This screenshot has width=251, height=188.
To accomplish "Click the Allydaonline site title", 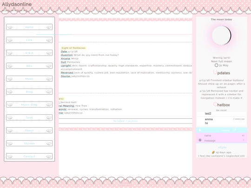I will pyautogui.click(x=17, y=4).
